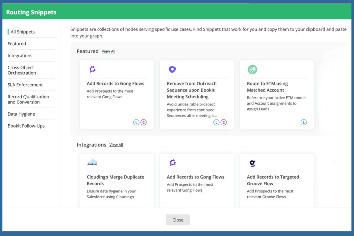Close the Routing Snippets dialog
Viewport: 354px width, 236px height.
coord(178,220)
